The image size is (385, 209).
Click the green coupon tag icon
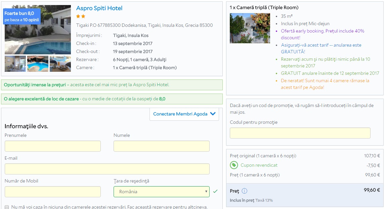234,165
